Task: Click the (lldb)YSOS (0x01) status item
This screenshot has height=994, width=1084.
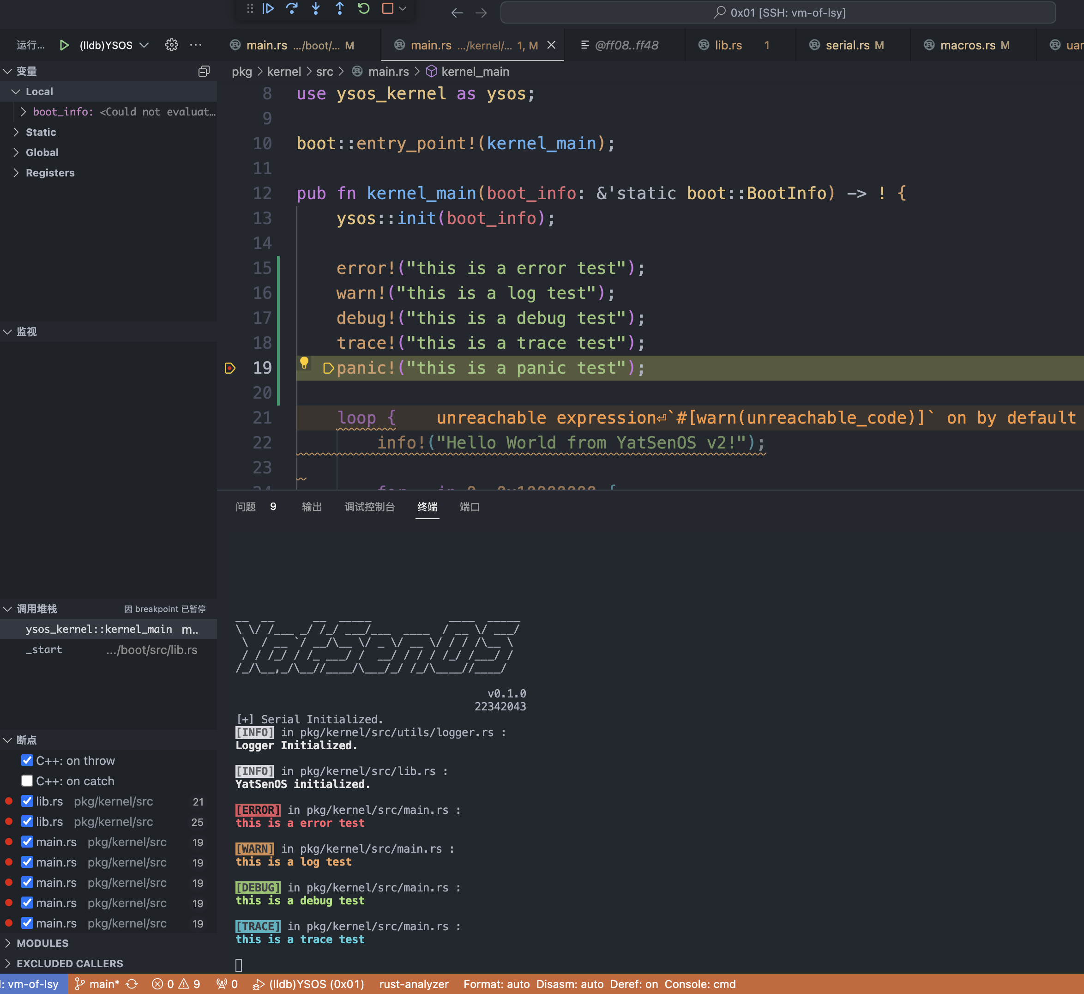Action: [x=309, y=984]
